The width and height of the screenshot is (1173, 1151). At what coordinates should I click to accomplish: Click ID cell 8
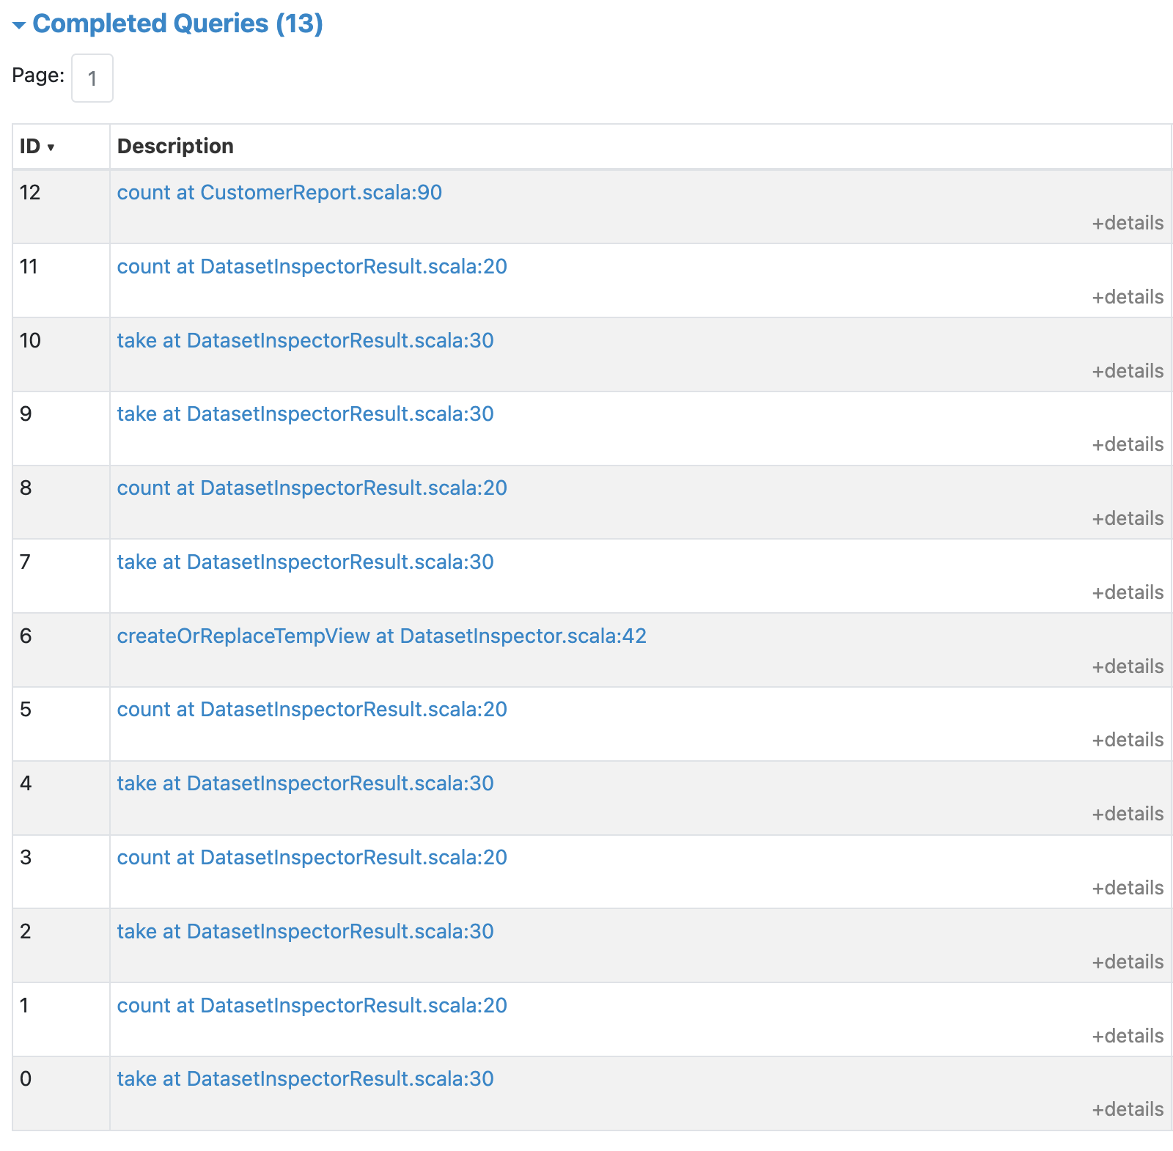click(61, 502)
